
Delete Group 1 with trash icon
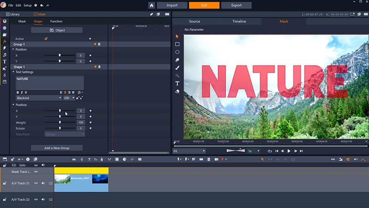(99, 44)
